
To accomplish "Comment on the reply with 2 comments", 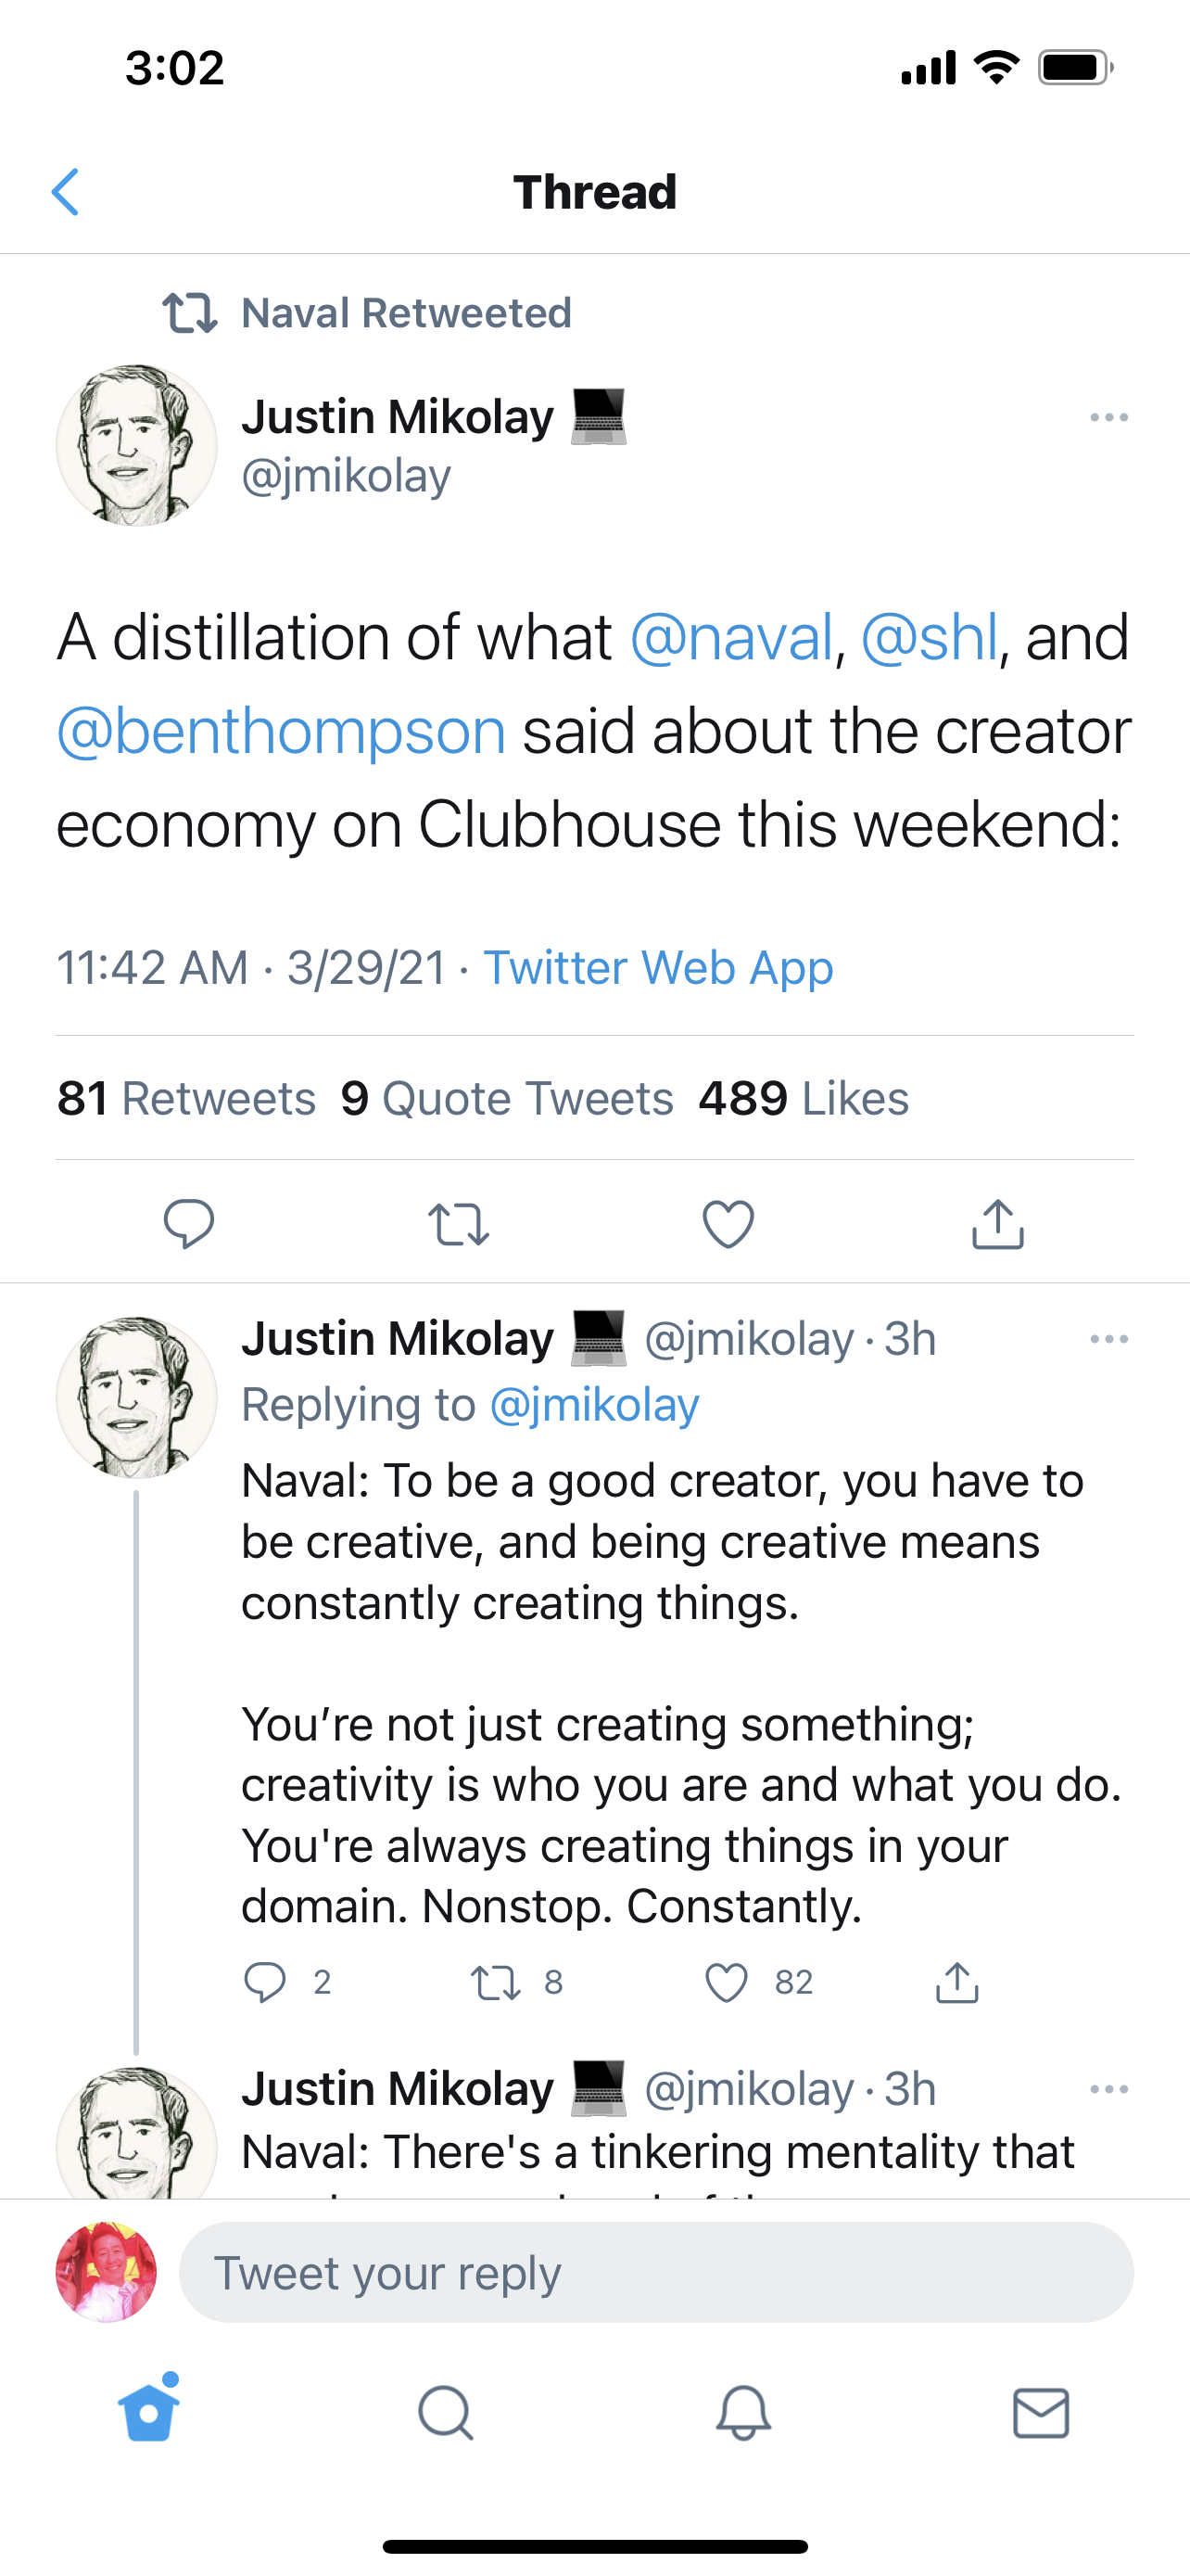I will [266, 1982].
